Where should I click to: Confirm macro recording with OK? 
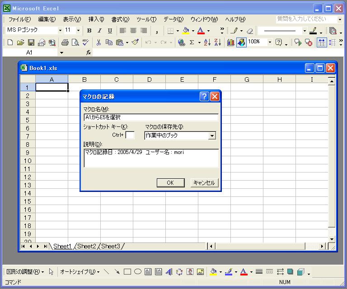coord(170,182)
